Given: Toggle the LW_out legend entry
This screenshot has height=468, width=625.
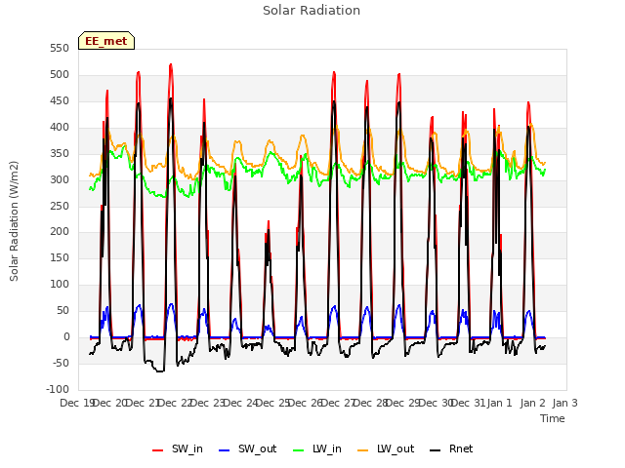Looking at the screenshot, I should point(386,448).
